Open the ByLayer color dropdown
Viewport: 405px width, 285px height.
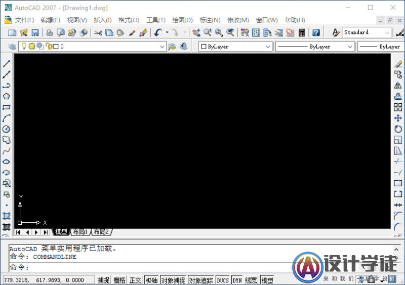pos(268,47)
